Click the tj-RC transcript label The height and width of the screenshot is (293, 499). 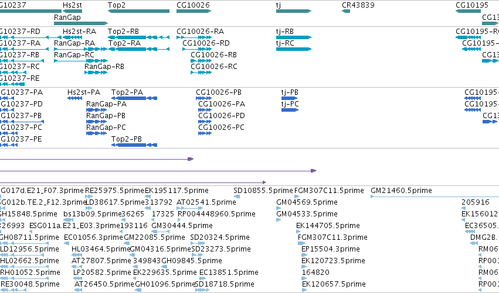(285, 43)
